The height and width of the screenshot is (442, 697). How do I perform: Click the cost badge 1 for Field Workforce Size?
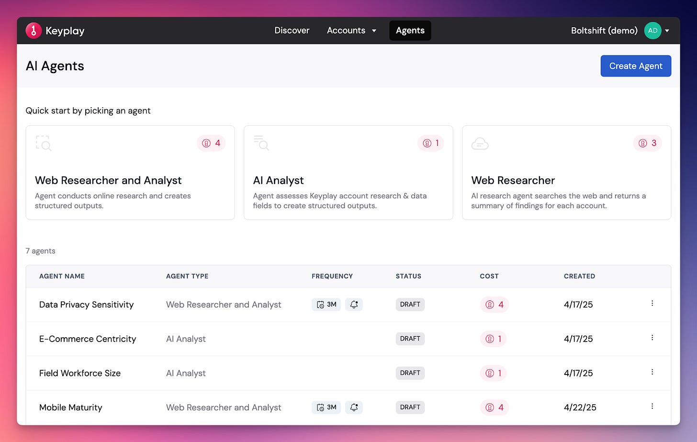pyautogui.click(x=494, y=373)
